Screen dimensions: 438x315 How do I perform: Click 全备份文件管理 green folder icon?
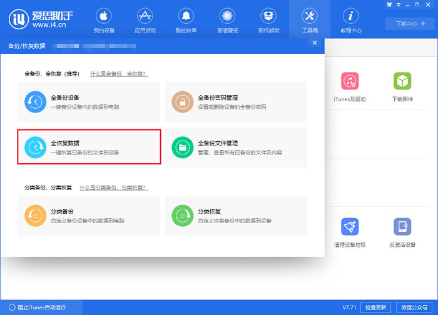coord(183,147)
